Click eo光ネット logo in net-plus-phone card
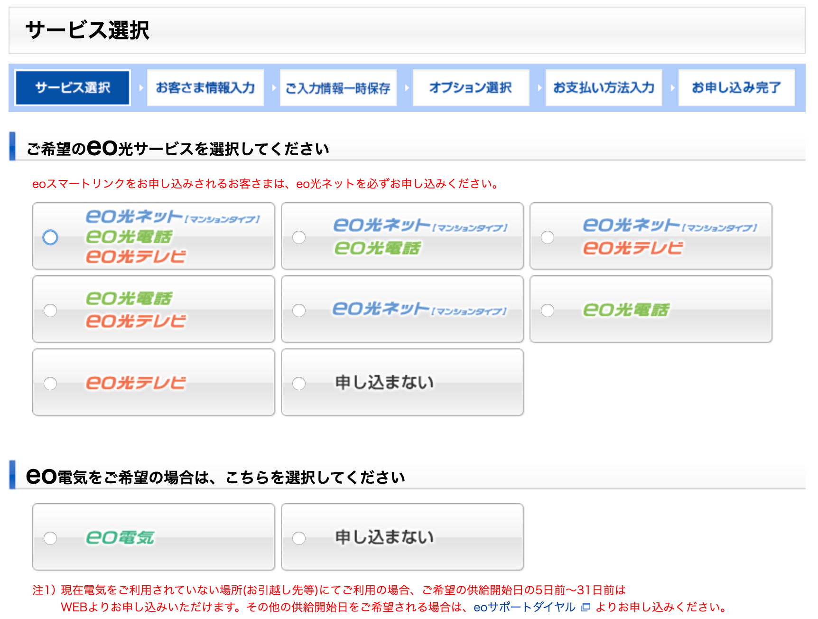Viewport: 818px width, 619px height. coord(421,225)
